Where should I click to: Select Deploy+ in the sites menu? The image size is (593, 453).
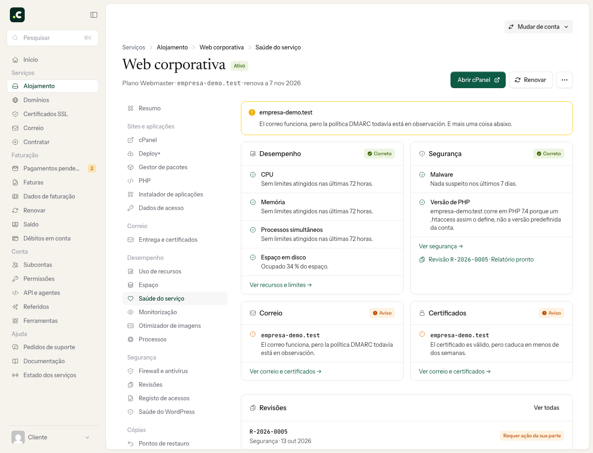175,154
